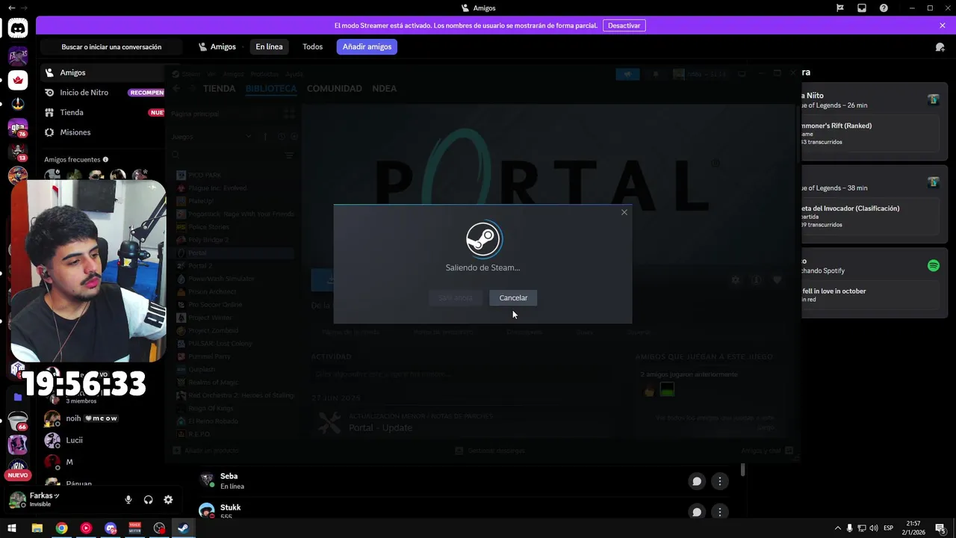The height and width of the screenshot is (538, 956).
Task: Open Discord help icon in title bar
Action: pyautogui.click(x=884, y=7)
